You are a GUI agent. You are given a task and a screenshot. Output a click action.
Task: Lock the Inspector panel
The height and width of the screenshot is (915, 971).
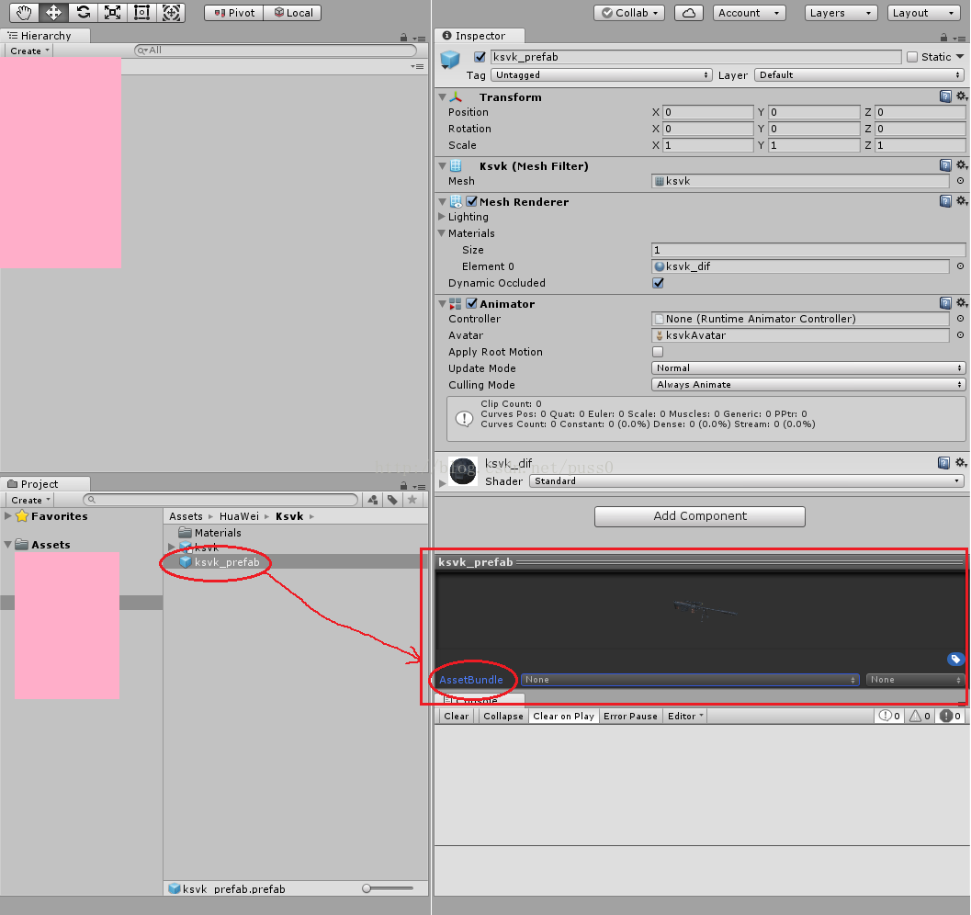(x=943, y=37)
